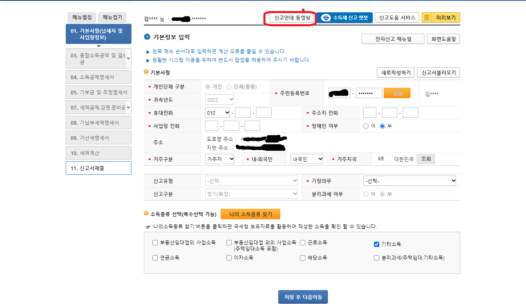Check the 근로소득 checkbox
This screenshot has height=304, width=526.
302,243
